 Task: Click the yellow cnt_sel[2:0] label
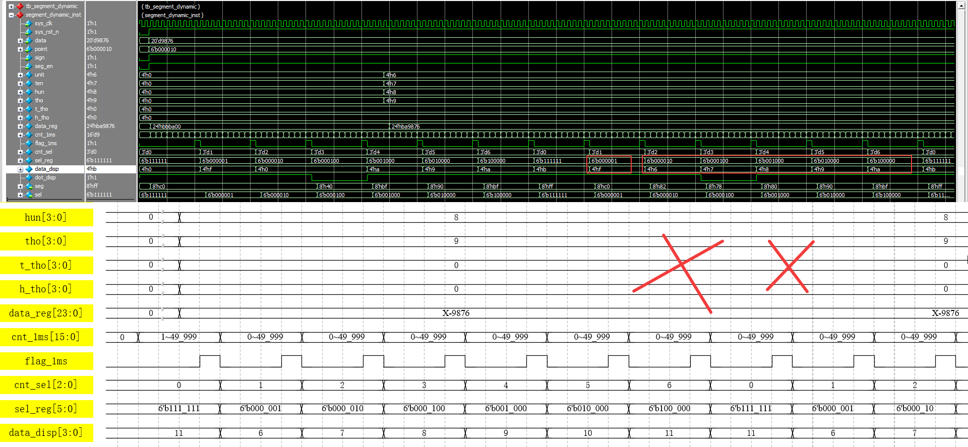pos(46,385)
